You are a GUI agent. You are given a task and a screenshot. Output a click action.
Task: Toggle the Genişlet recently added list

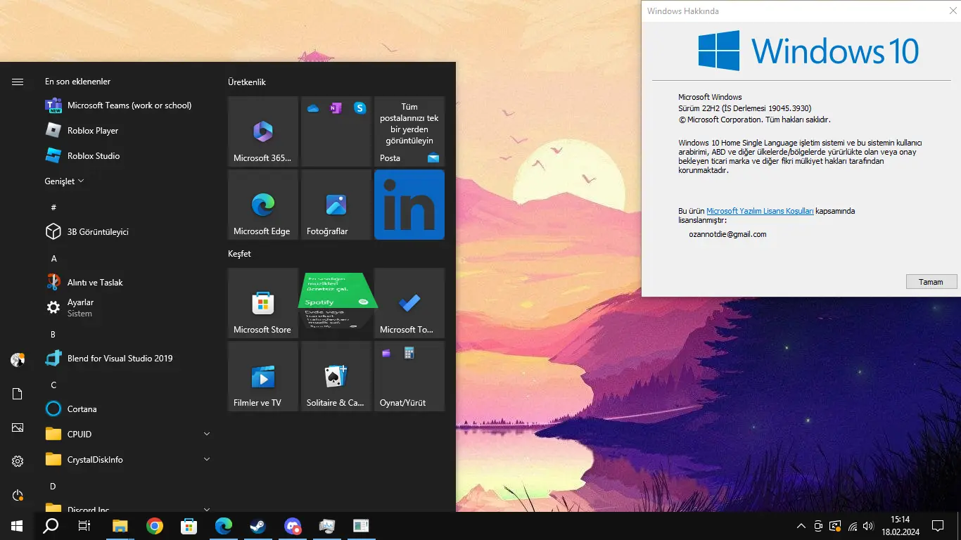[x=64, y=181]
